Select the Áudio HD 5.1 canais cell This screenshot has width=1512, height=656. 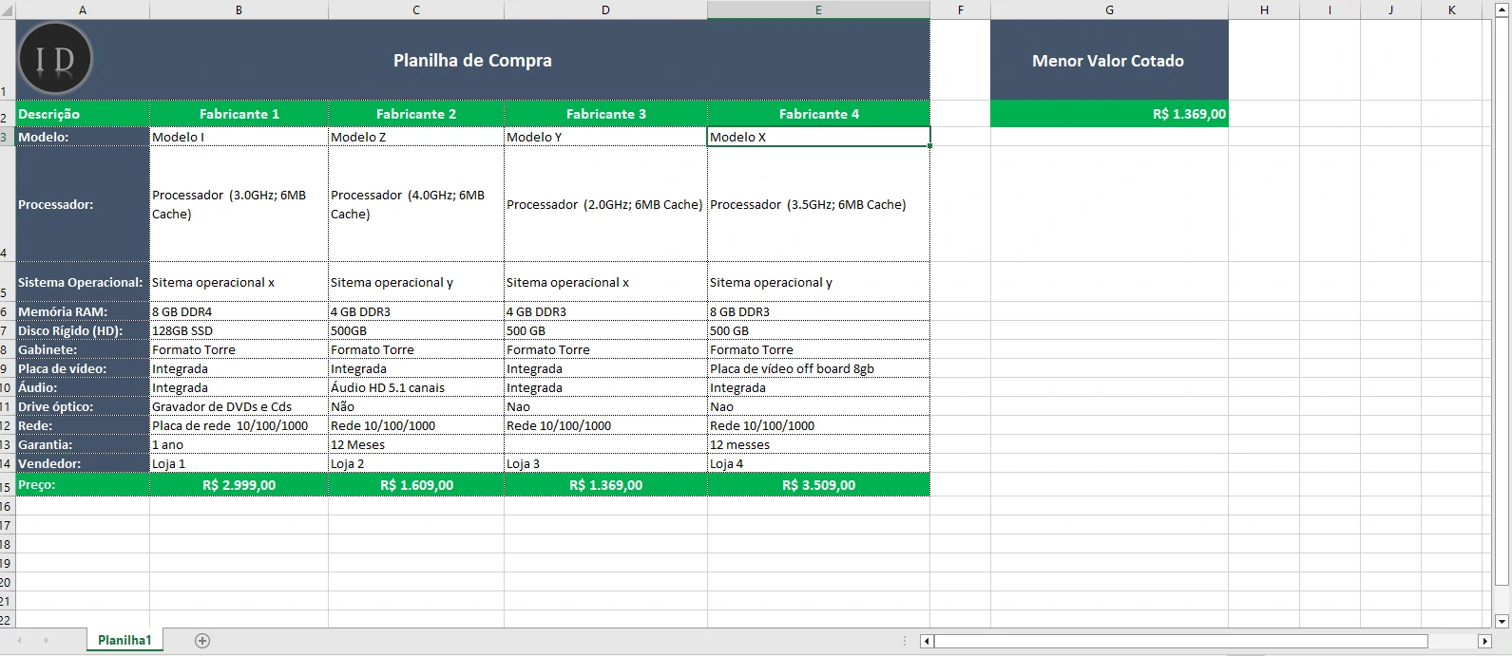tap(416, 387)
